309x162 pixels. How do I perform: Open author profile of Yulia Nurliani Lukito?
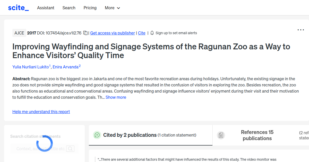point(31,67)
